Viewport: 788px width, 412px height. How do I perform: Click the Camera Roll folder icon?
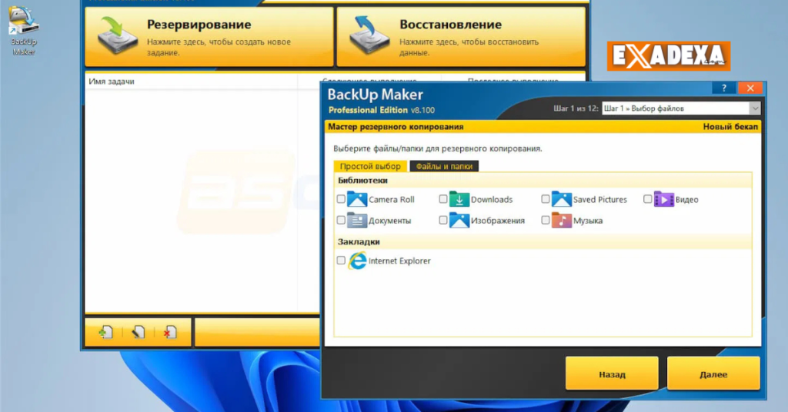357,199
